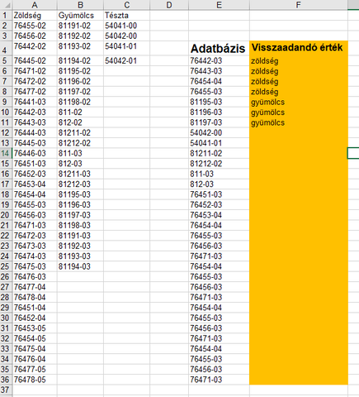Select cell B10 with 811-02
The height and width of the screenshot is (397, 359).
tap(80, 112)
